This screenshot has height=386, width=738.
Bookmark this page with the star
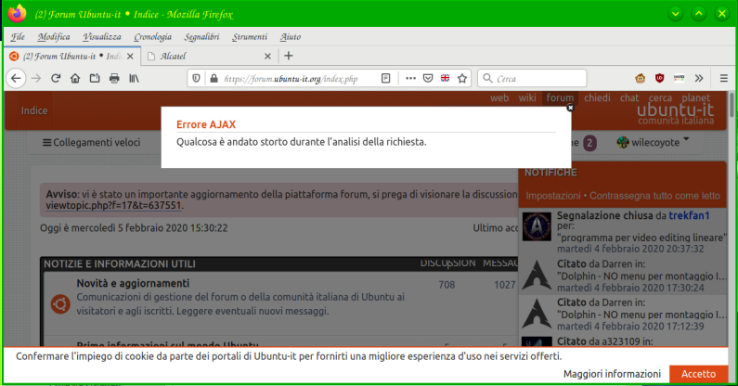462,78
